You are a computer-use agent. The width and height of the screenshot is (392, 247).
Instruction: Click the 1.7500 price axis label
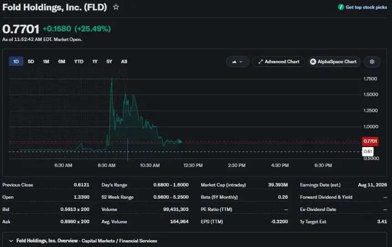coord(370,79)
